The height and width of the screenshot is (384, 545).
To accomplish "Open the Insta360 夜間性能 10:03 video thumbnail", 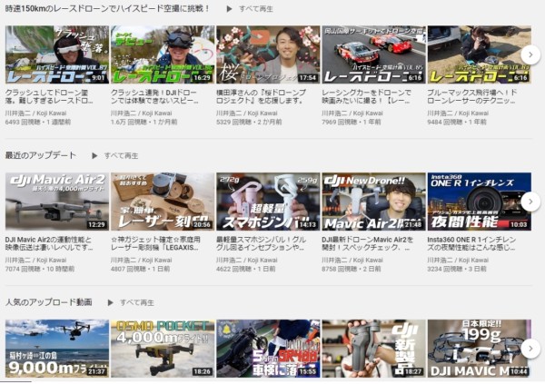I will 478,202.
